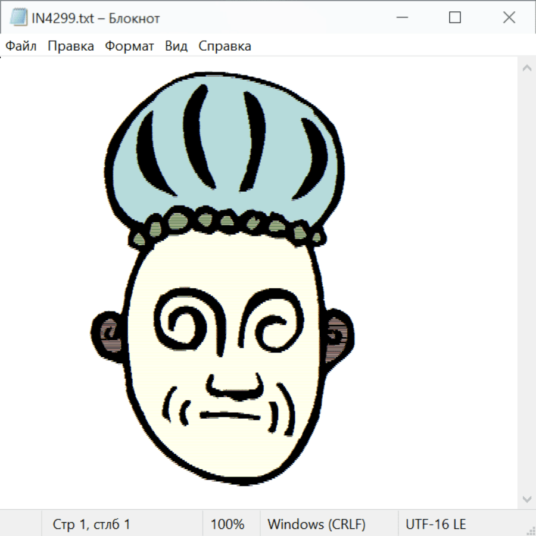This screenshot has height=536, width=536.
Task: Click the Стр 1, стлб 1 status field
Action: (x=91, y=525)
